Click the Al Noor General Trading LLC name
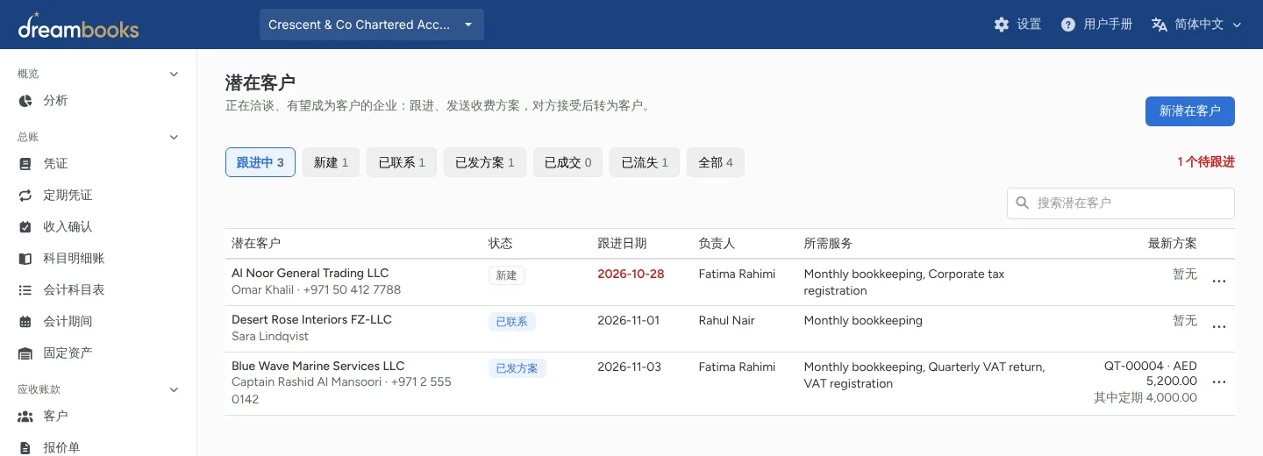 (x=310, y=273)
